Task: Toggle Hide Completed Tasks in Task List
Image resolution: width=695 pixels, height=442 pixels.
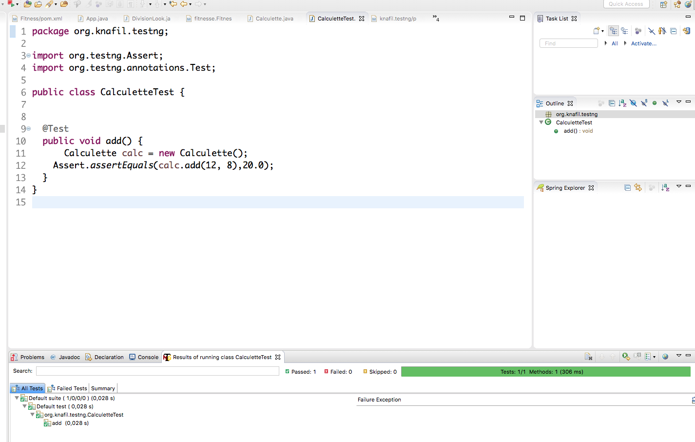Action: pos(651,31)
